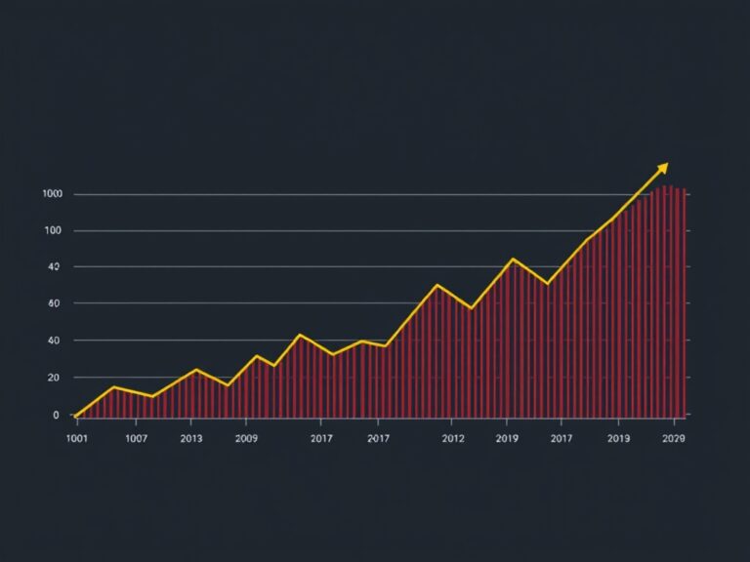Click the leftmost 2017 x-axis label
The height and width of the screenshot is (562, 750).
click(x=321, y=439)
